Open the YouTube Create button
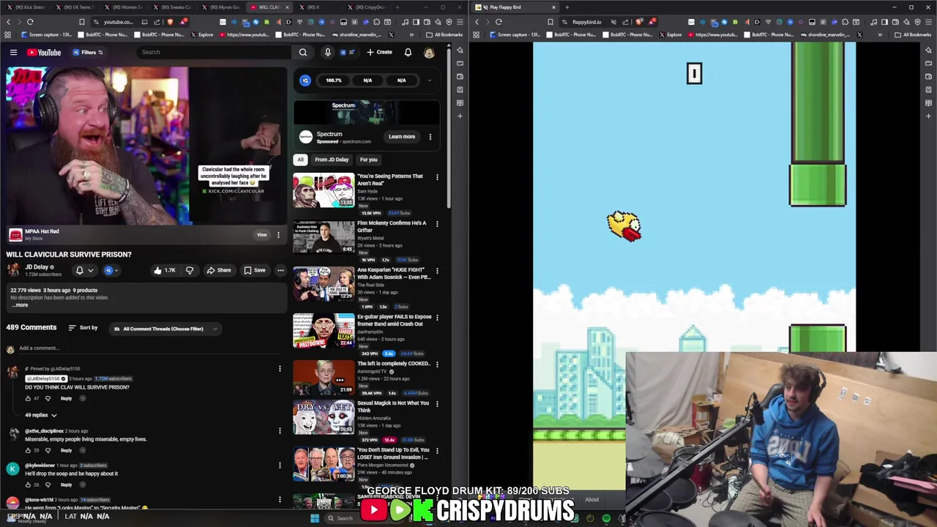 coord(379,52)
